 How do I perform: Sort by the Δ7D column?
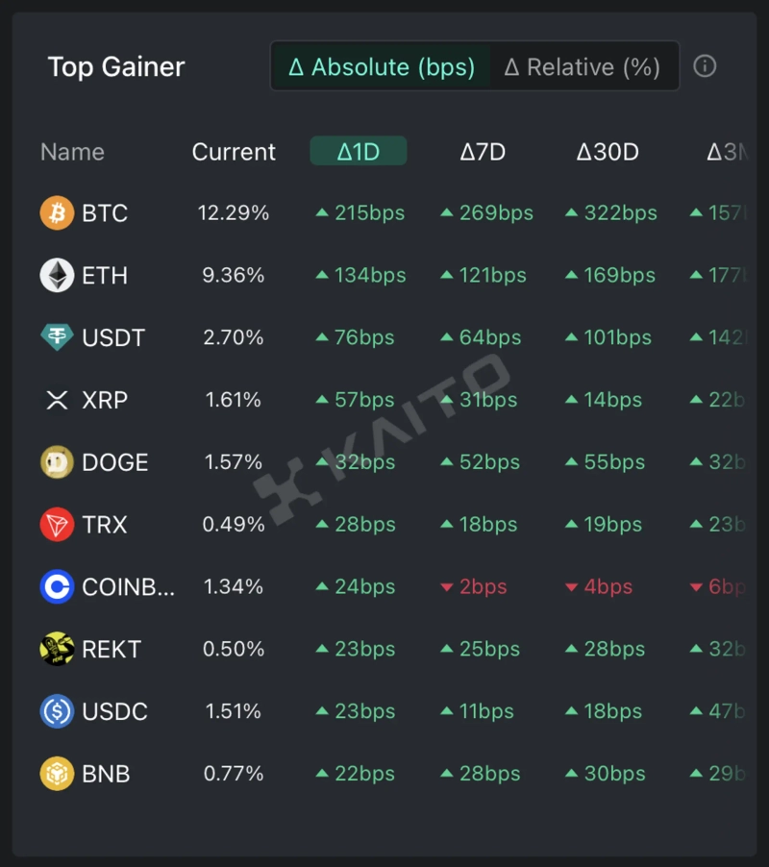coord(483,152)
